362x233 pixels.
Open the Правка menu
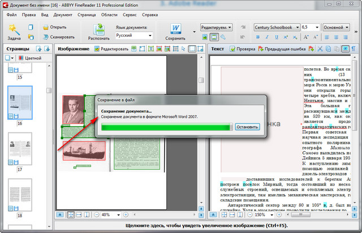tap(29, 15)
